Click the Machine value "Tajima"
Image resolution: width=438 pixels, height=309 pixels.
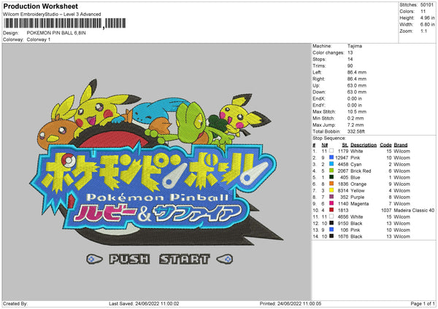point(355,46)
